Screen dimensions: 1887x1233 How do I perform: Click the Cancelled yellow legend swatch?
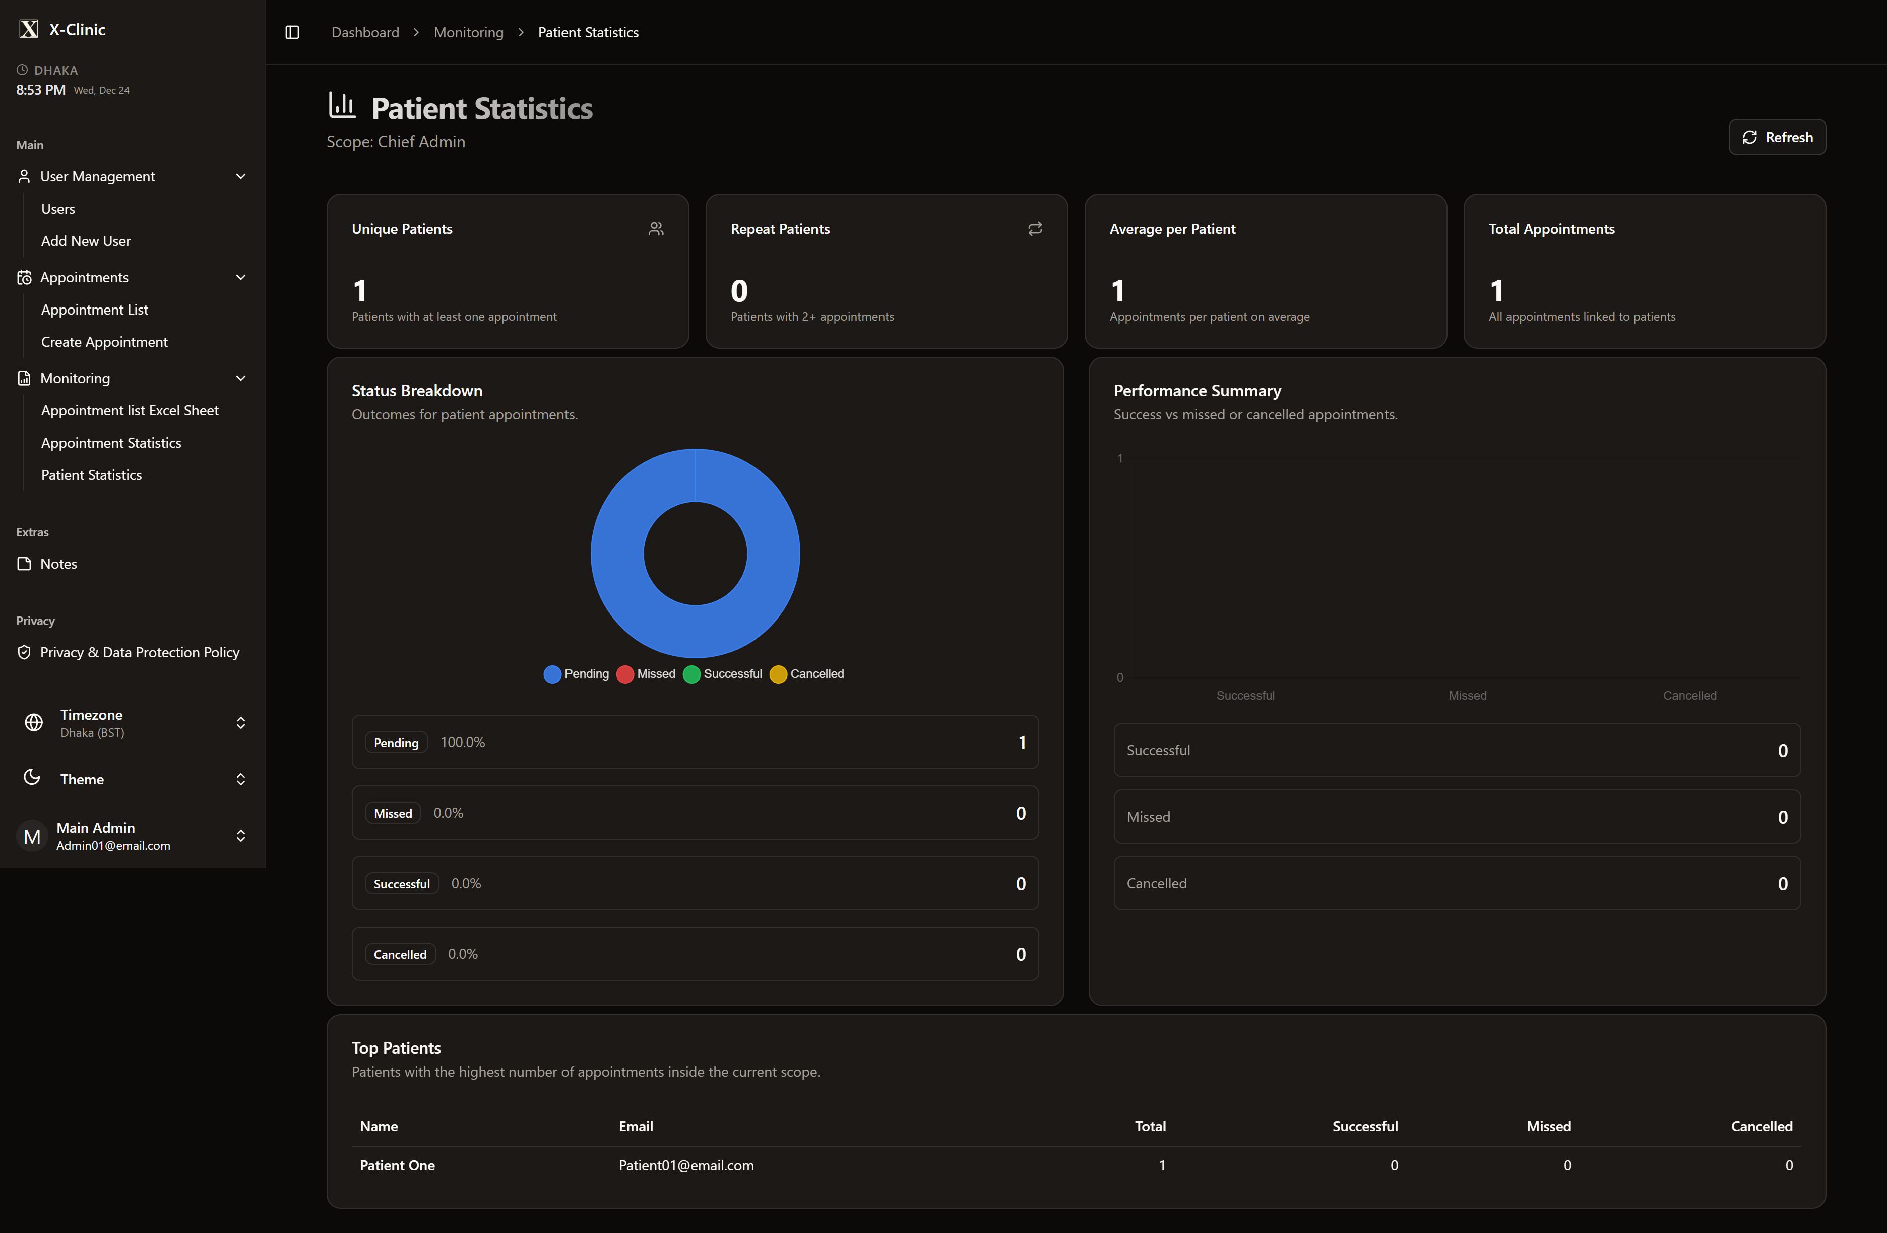coord(778,674)
